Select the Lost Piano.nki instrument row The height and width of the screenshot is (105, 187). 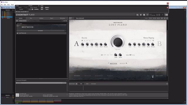[41, 33]
